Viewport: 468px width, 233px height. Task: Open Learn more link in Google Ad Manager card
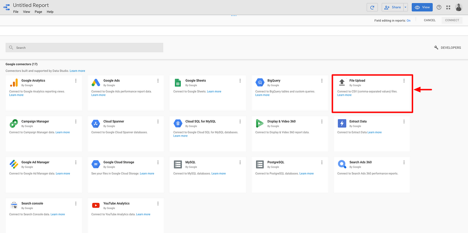pos(63,174)
